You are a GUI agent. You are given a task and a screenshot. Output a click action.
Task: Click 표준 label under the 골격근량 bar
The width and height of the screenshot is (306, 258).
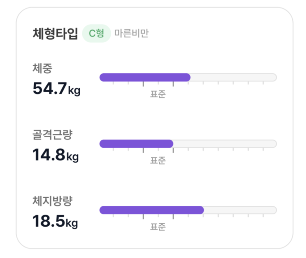click(158, 161)
